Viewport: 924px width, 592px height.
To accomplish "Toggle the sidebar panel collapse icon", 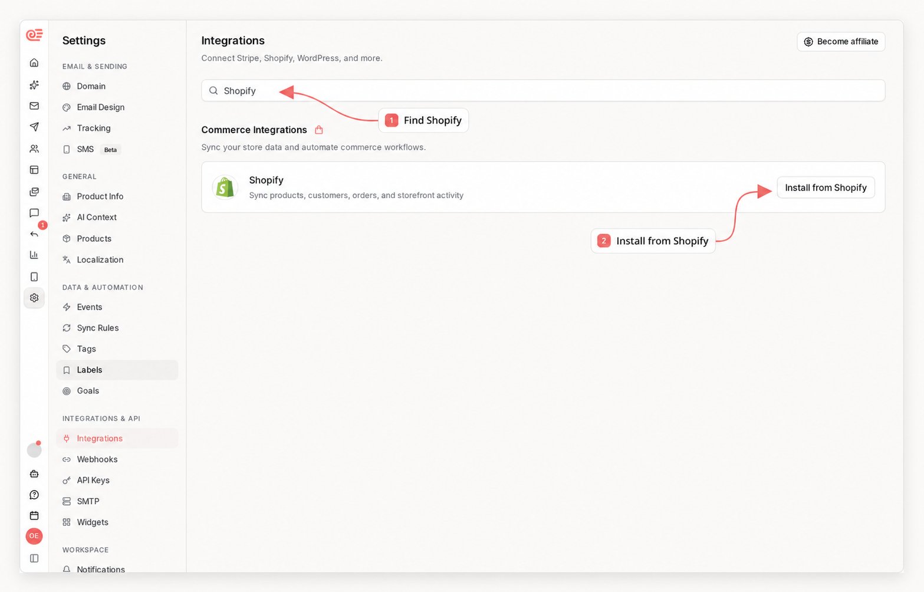I will coord(34,558).
